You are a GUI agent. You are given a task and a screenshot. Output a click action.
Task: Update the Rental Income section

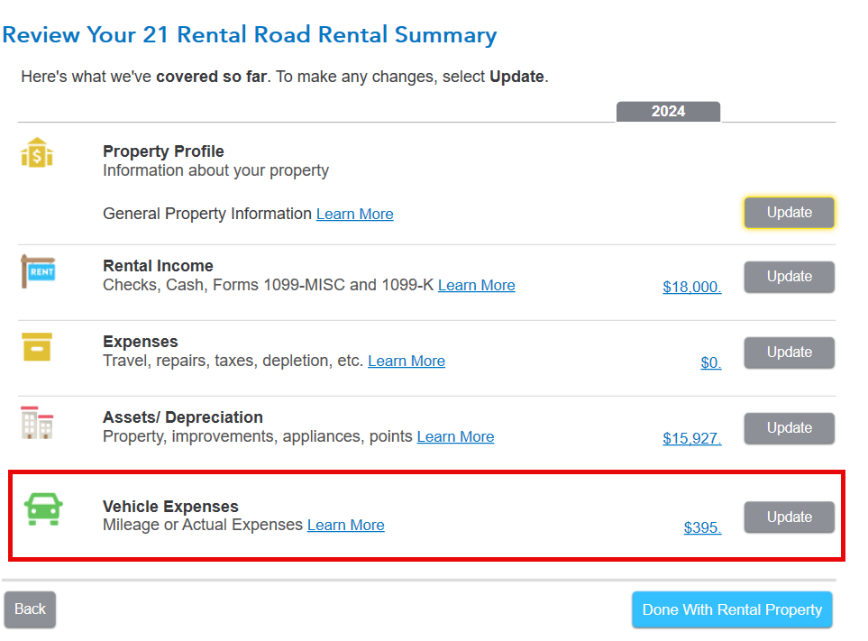tap(789, 277)
